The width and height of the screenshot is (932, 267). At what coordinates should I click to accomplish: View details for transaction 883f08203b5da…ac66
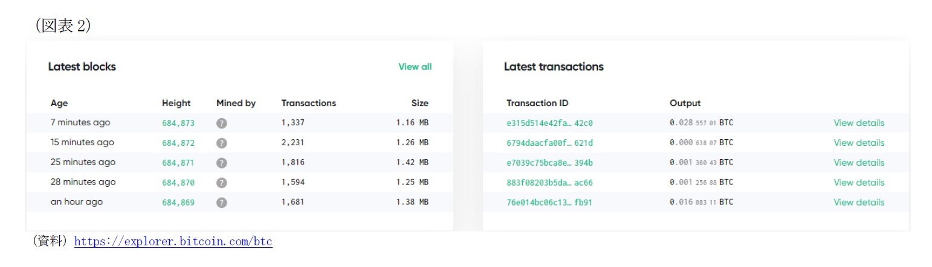coord(858,183)
